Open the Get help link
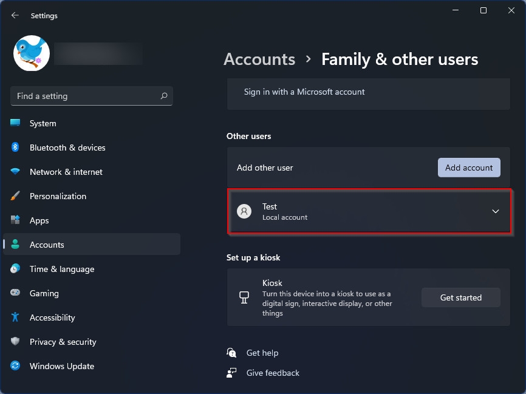526x394 pixels. 262,353
